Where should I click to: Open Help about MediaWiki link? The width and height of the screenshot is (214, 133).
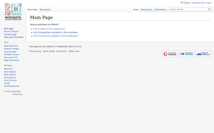tap(14, 37)
